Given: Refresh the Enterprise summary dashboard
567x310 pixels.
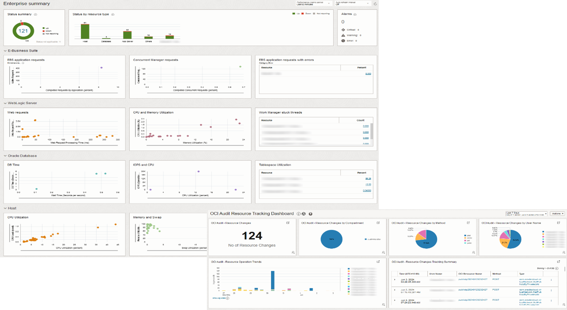Looking at the screenshot, I should click(x=375, y=4).
